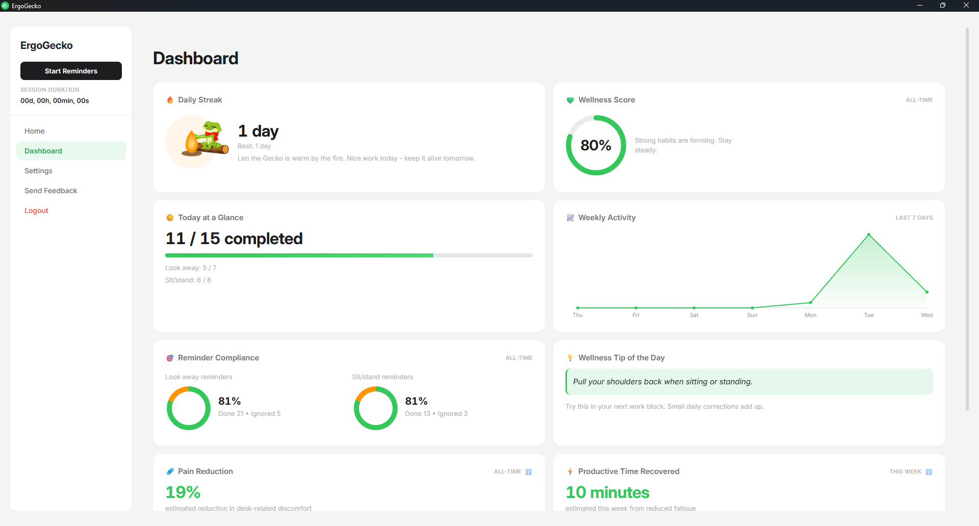Click the flame icon on Daily Streak card

point(170,100)
